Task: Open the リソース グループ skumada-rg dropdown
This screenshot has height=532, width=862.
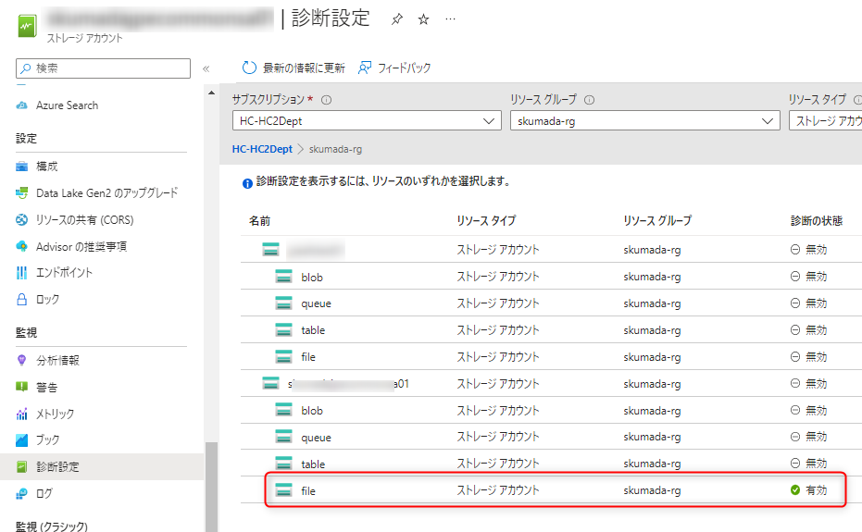Action: 644,121
